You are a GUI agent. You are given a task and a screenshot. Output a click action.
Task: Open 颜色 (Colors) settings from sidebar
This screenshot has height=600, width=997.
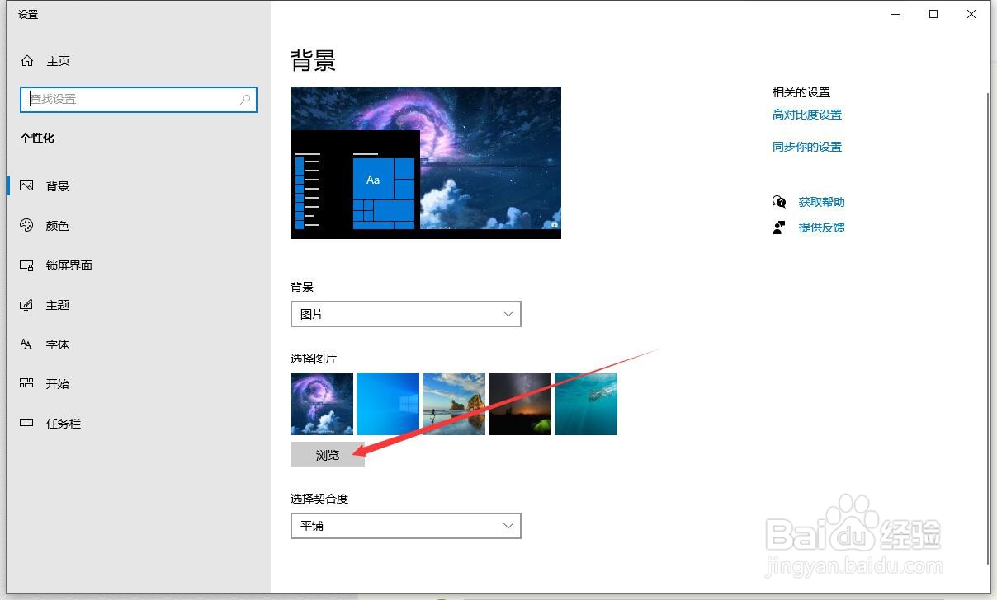click(26, 225)
